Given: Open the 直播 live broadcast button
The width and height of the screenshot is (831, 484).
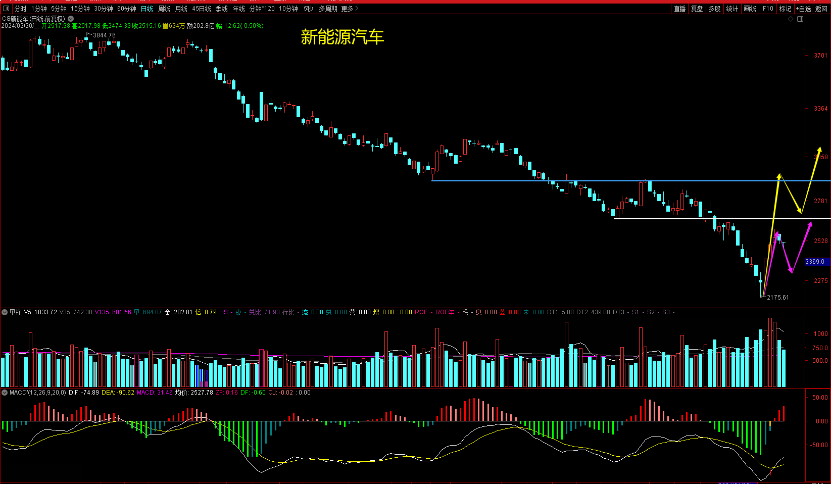Looking at the screenshot, I should tap(680, 9).
